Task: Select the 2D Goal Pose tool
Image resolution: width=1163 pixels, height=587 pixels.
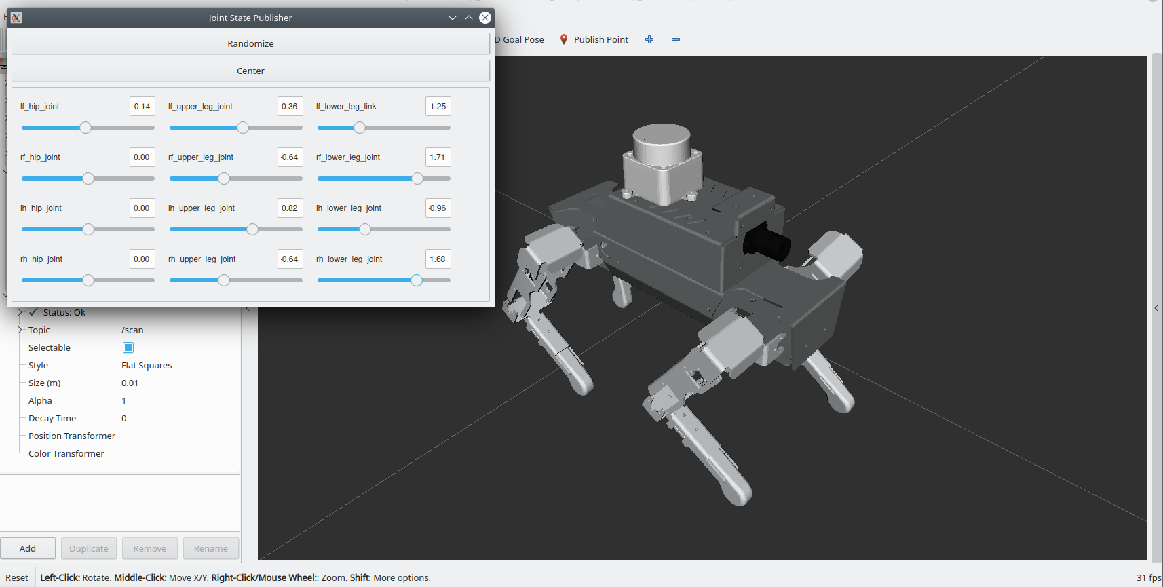Action: tap(519, 39)
